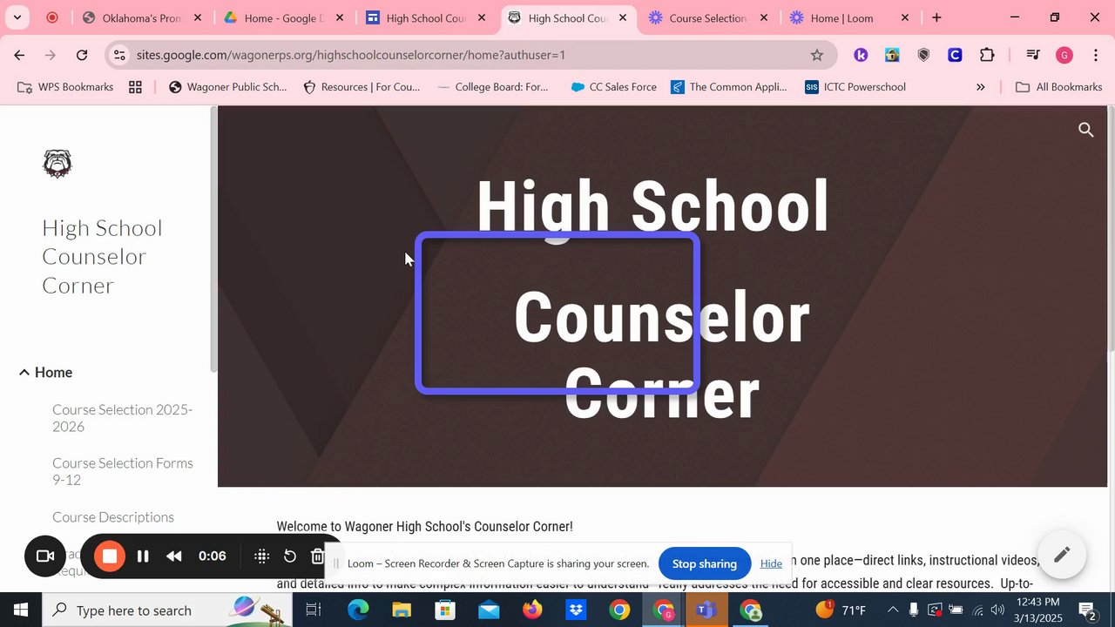The image size is (1115, 627).
Task: Open the apps grid bookmark icon
Action: 135,87
